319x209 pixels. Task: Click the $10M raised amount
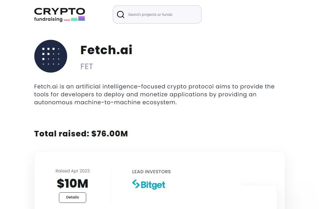[72, 184]
